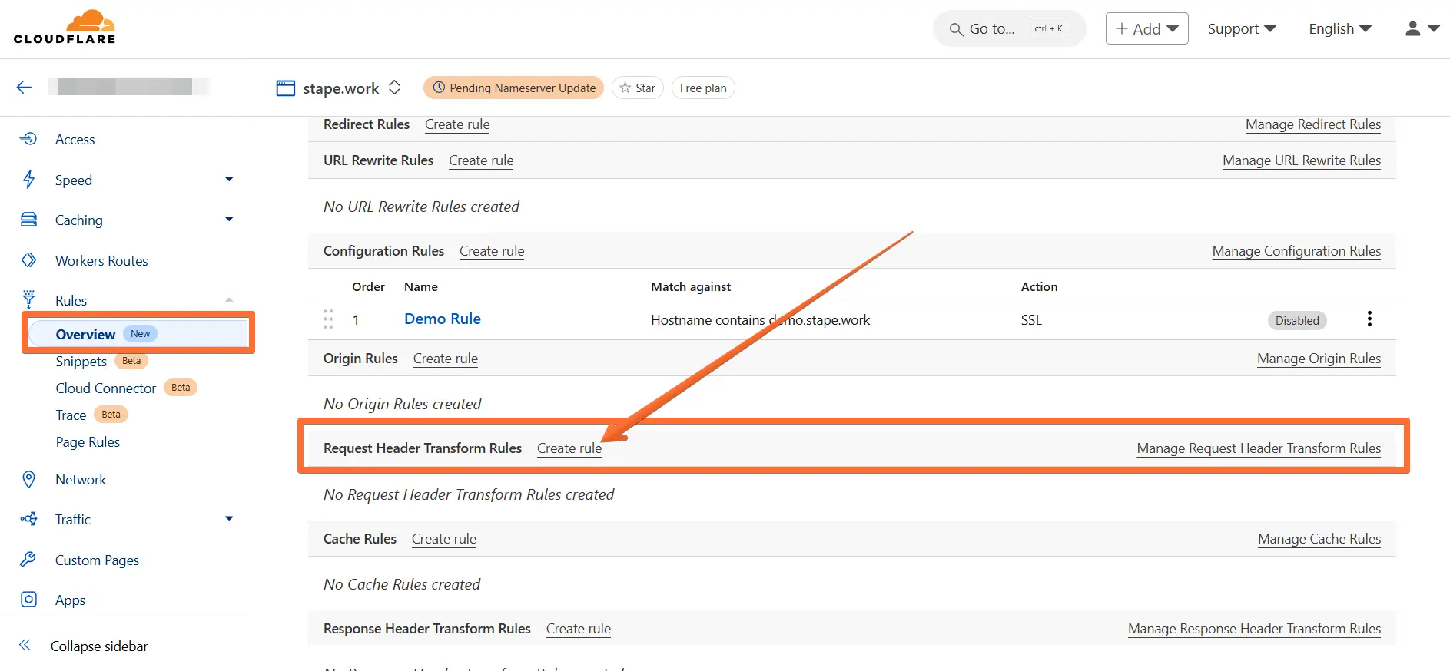Create rule for URL Rewrite Rules

coord(481,160)
